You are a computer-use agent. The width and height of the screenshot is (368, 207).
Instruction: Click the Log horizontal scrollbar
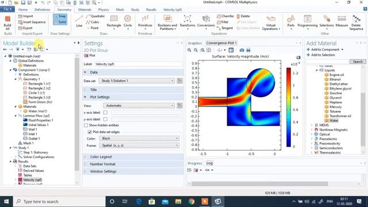(259, 184)
